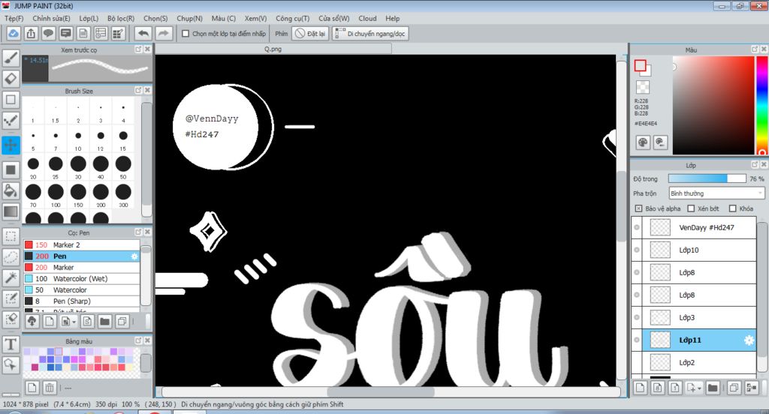
Task: Click the export share icon in toolbar
Action: pos(31,33)
